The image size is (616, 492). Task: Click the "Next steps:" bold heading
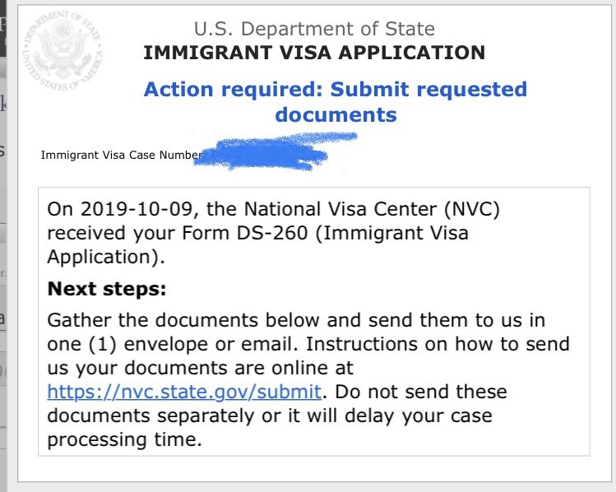[107, 289]
